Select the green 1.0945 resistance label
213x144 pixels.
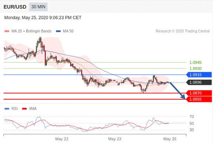[x=196, y=63]
